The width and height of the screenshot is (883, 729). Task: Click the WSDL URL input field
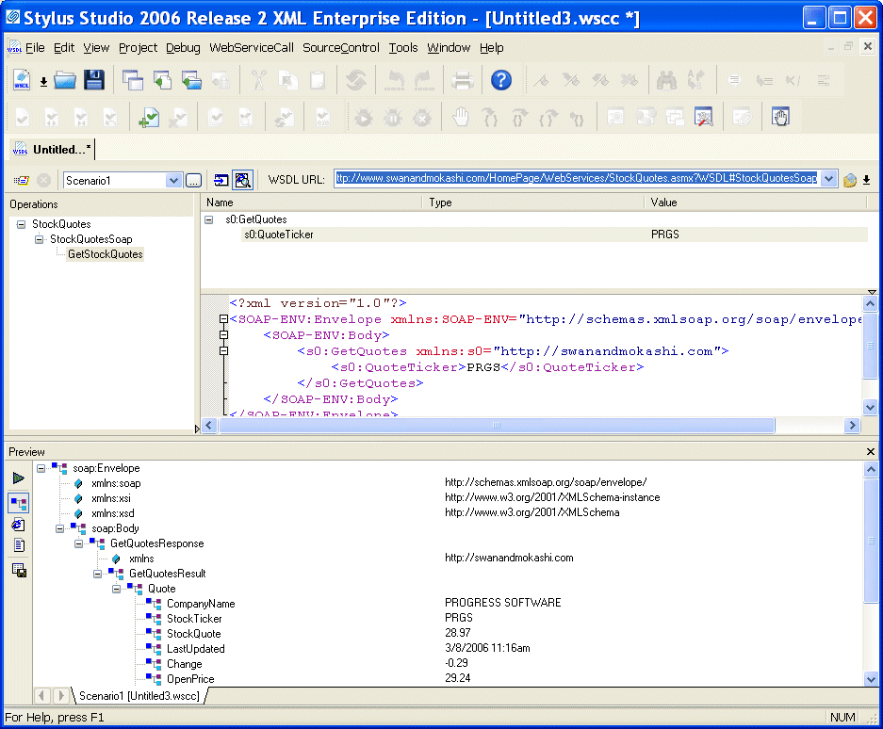pyautogui.click(x=577, y=179)
